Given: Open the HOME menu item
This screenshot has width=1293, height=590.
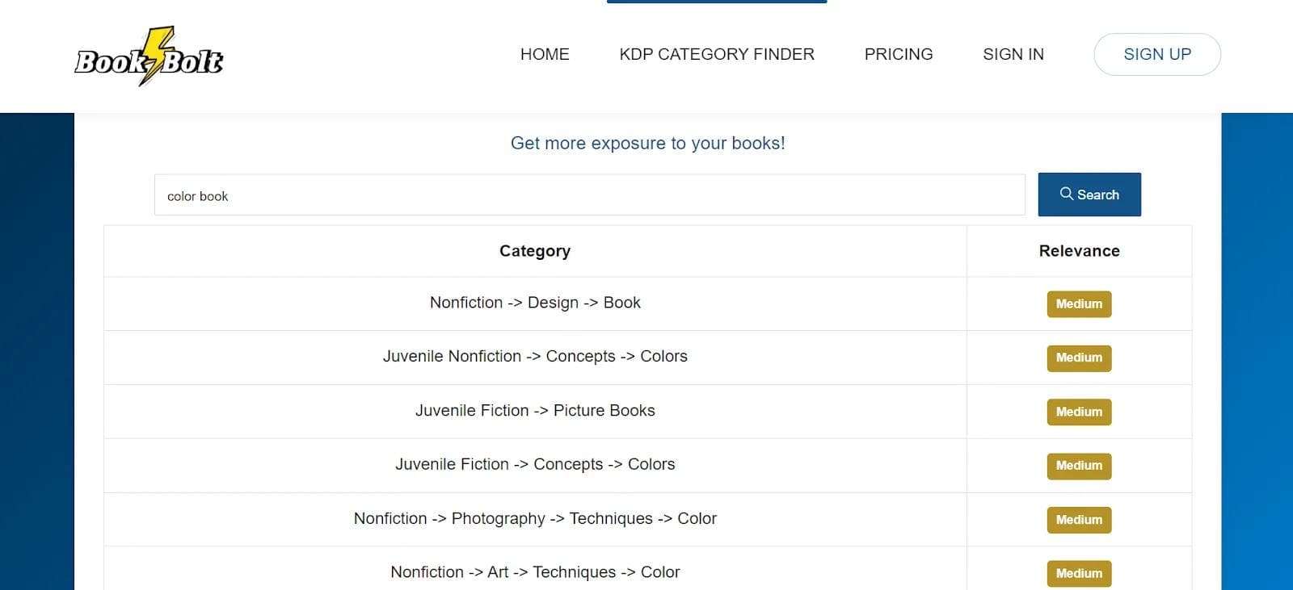Looking at the screenshot, I should 545,54.
